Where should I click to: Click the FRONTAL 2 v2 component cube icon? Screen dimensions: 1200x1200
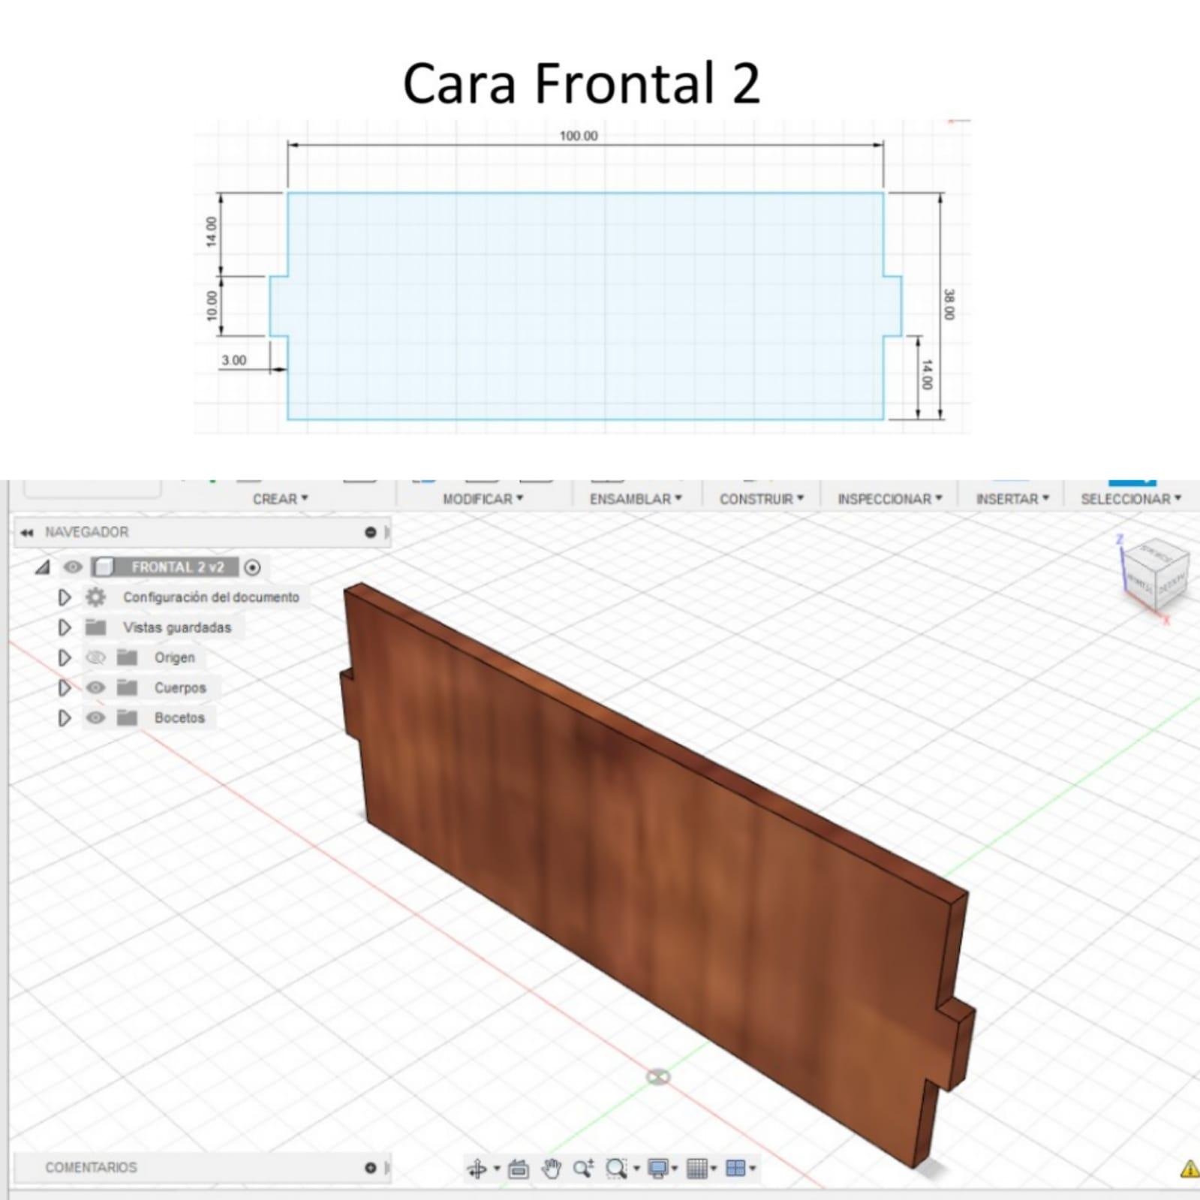coord(104,567)
